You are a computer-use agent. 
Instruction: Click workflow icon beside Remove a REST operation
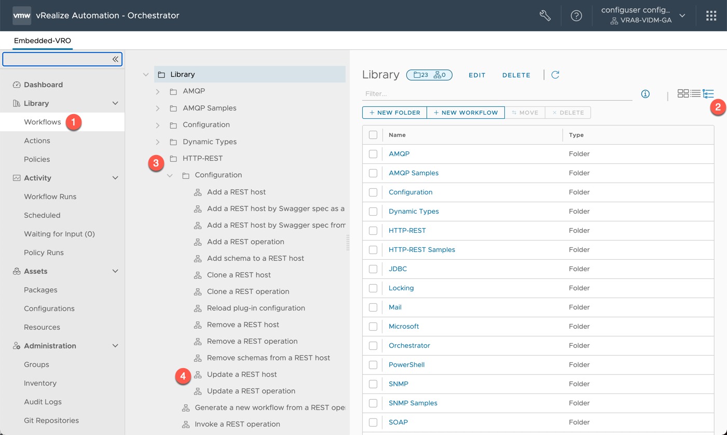click(x=198, y=341)
